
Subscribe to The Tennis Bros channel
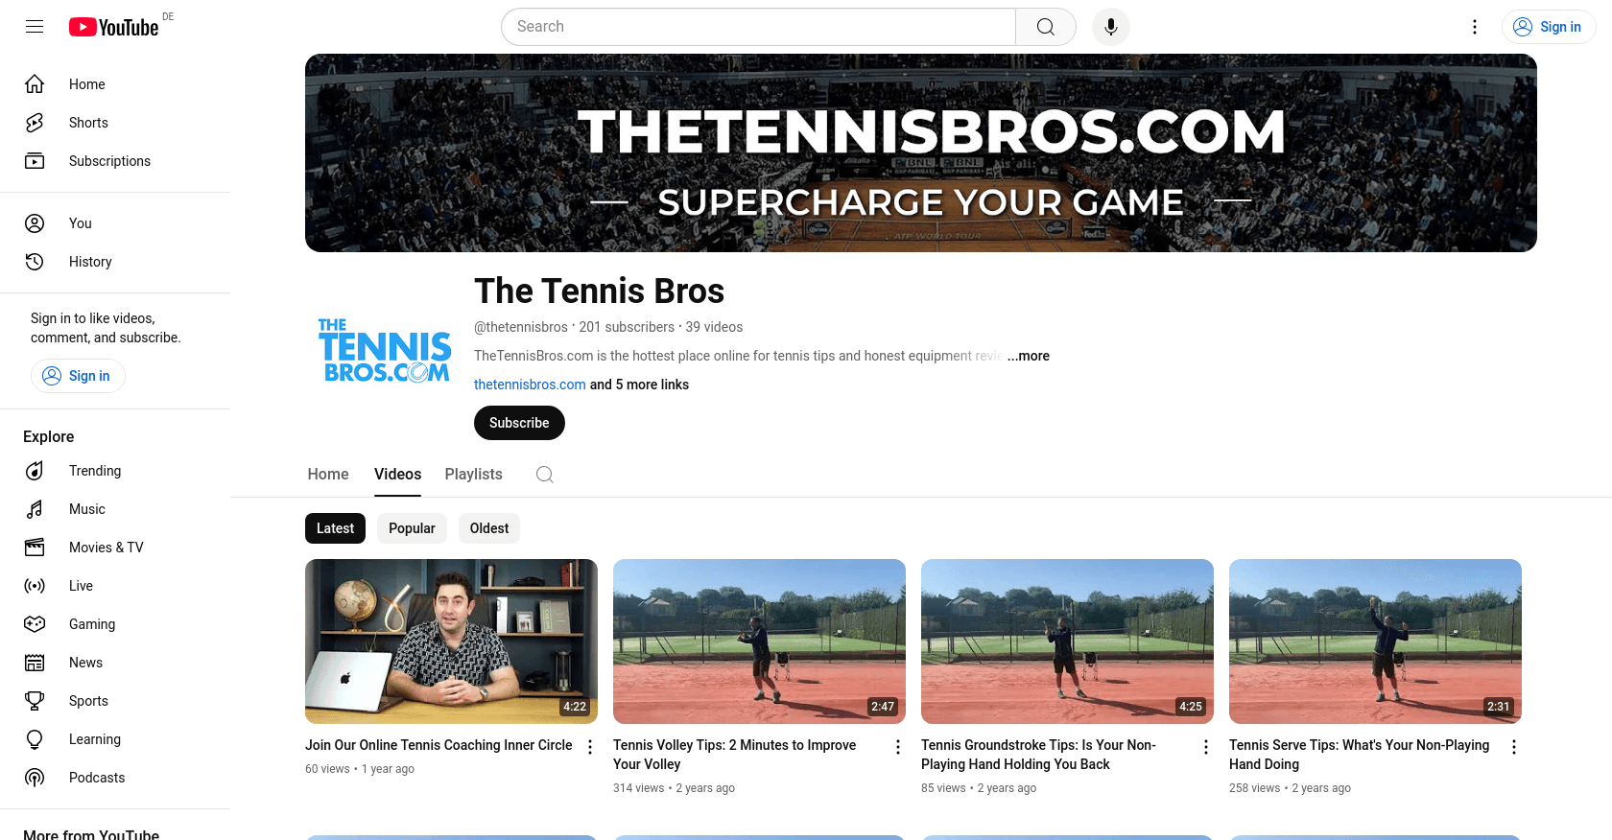pyautogui.click(x=519, y=423)
